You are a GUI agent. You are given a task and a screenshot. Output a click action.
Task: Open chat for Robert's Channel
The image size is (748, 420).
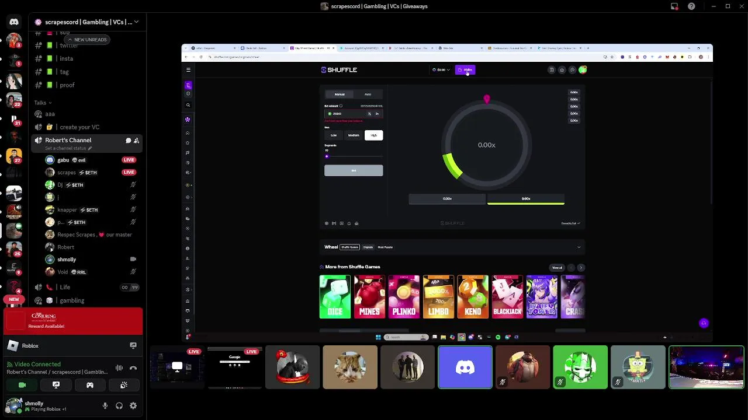click(x=128, y=141)
